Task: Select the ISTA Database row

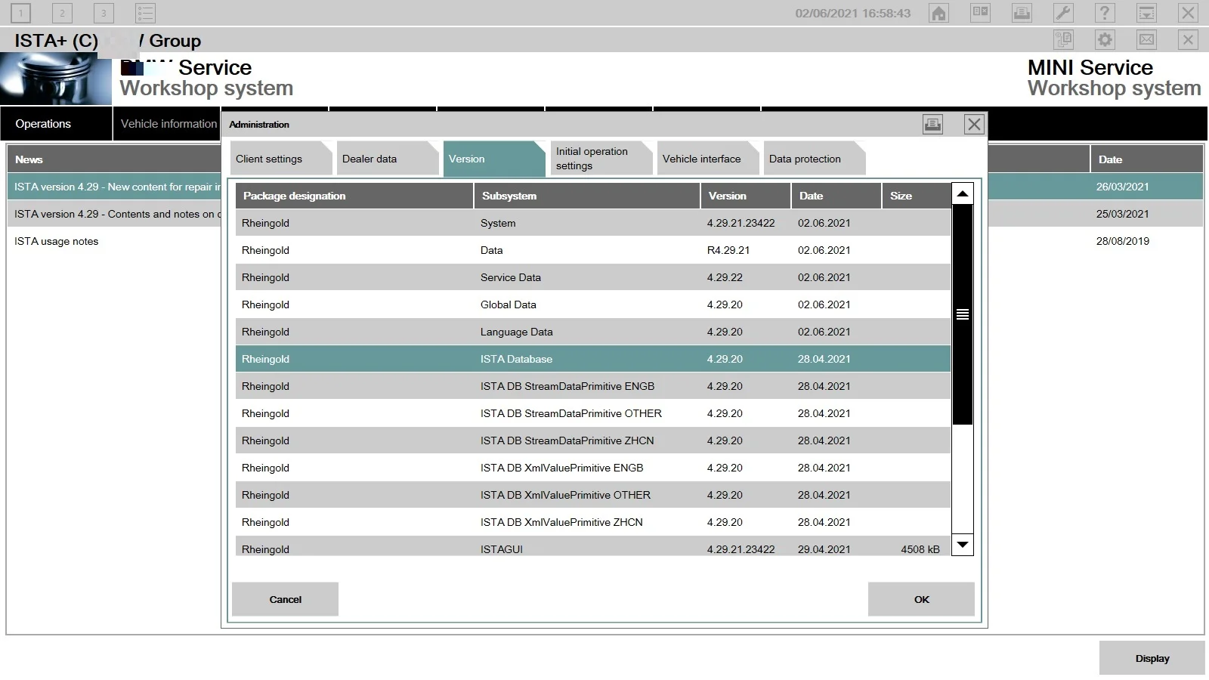Action: 593,359
